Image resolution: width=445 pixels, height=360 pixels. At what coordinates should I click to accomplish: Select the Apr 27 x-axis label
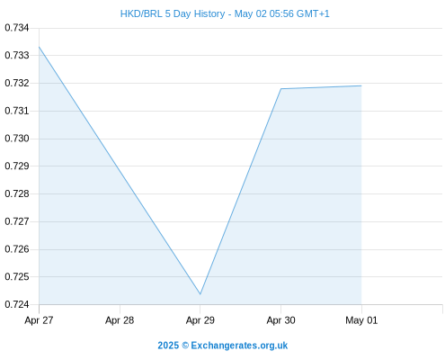click(39, 320)
